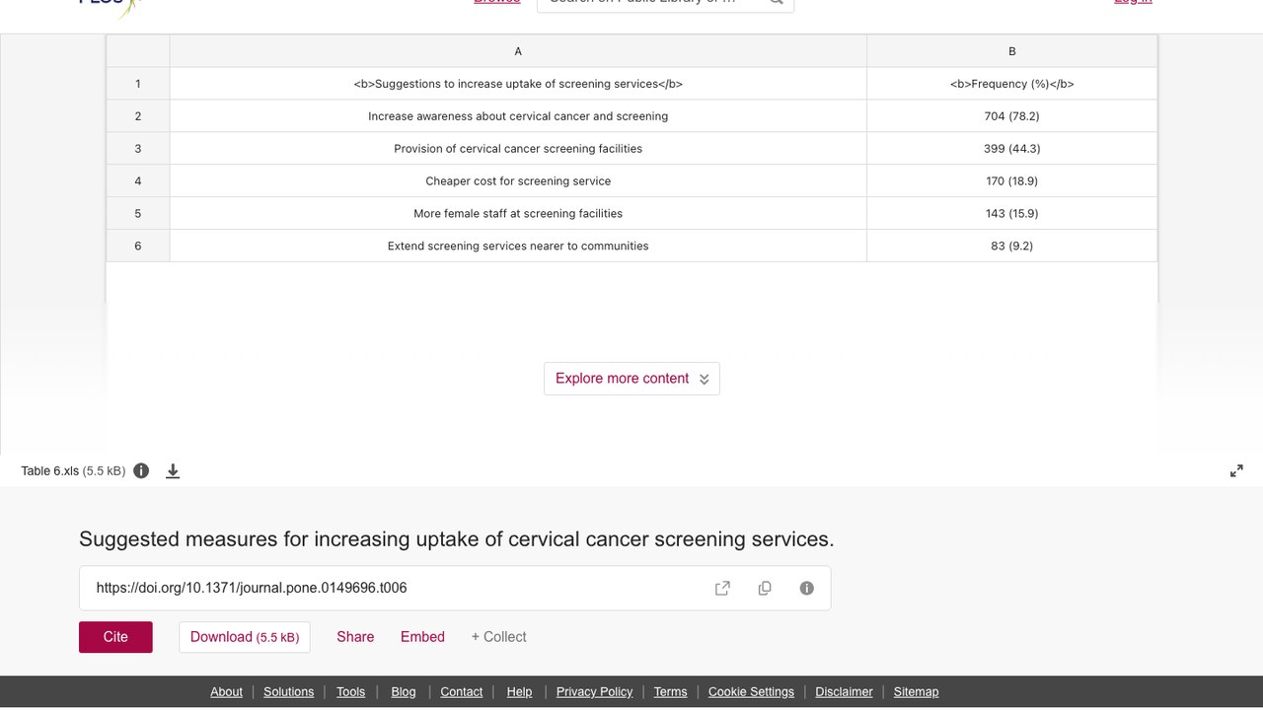This screenshot has height=710, width=1263.
Task: Open the Contact footer link
Action: (461, 691)
